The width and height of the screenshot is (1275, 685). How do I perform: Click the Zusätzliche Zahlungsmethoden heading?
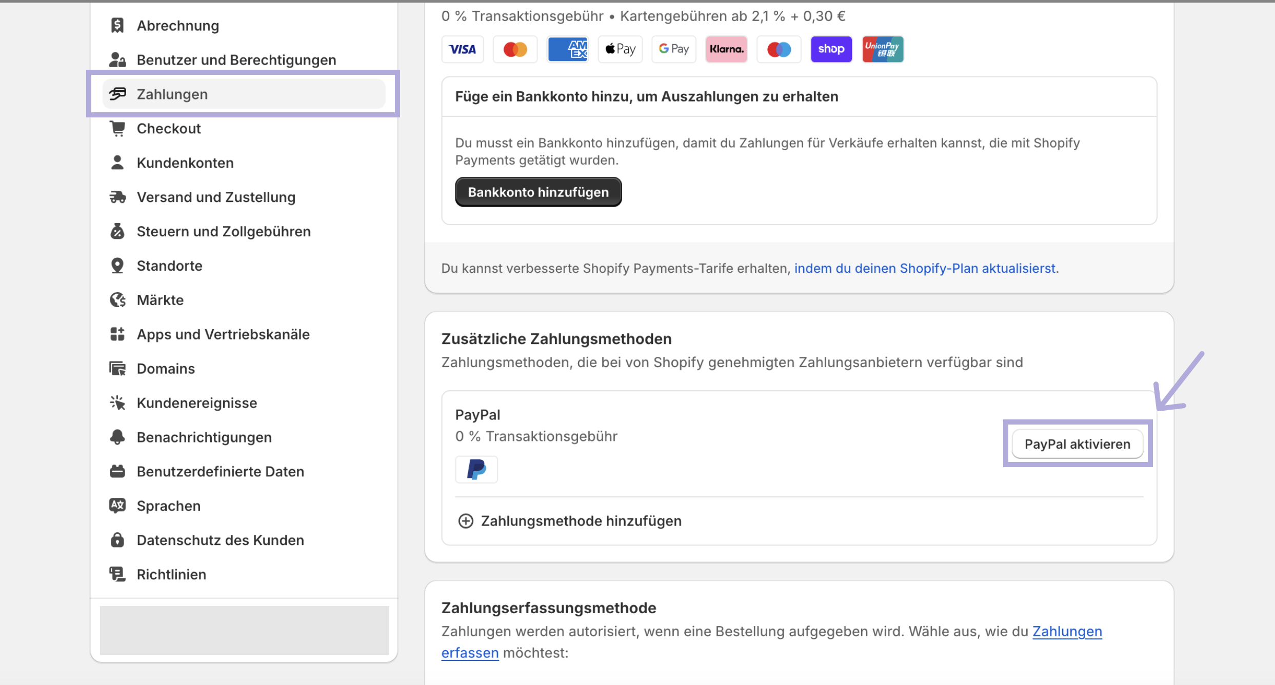[x=556, y=339]
